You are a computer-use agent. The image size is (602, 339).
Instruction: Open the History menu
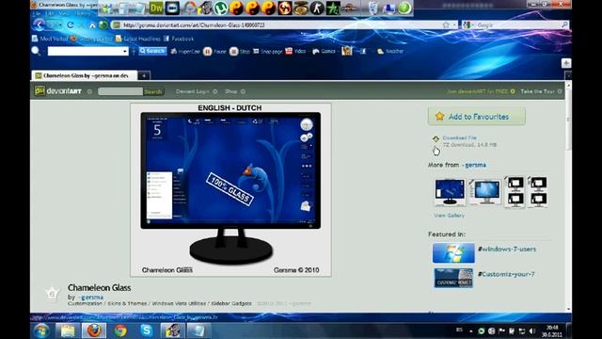pyautogui.click(x=83, y=13)
